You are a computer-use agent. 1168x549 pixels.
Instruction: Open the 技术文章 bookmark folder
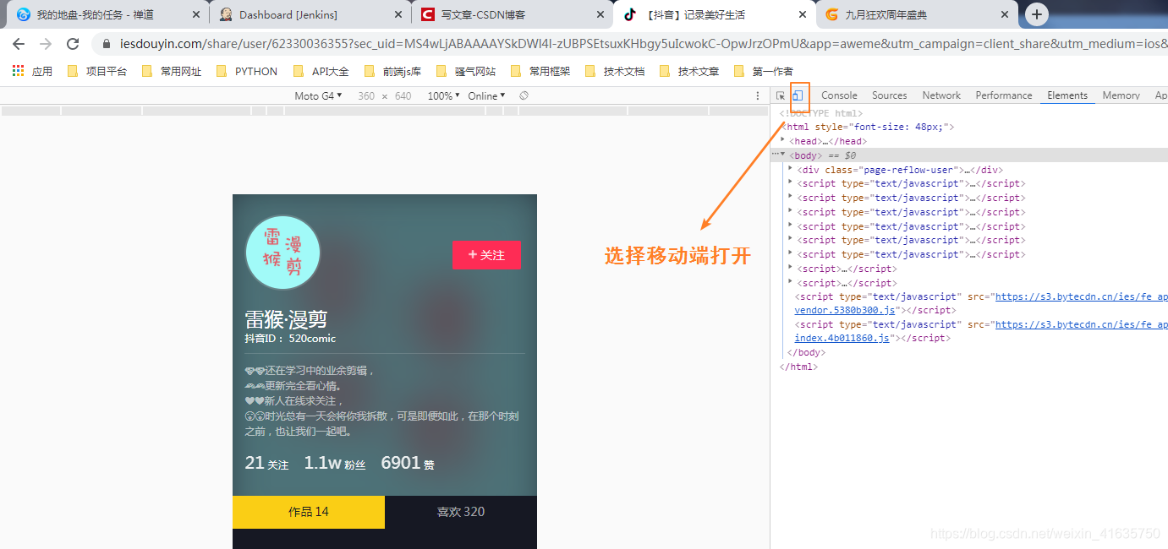(x=689, y=72)
